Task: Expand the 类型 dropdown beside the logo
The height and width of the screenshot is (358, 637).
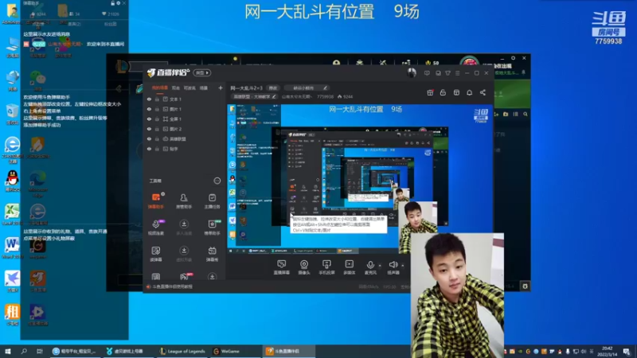Action: 202,72
